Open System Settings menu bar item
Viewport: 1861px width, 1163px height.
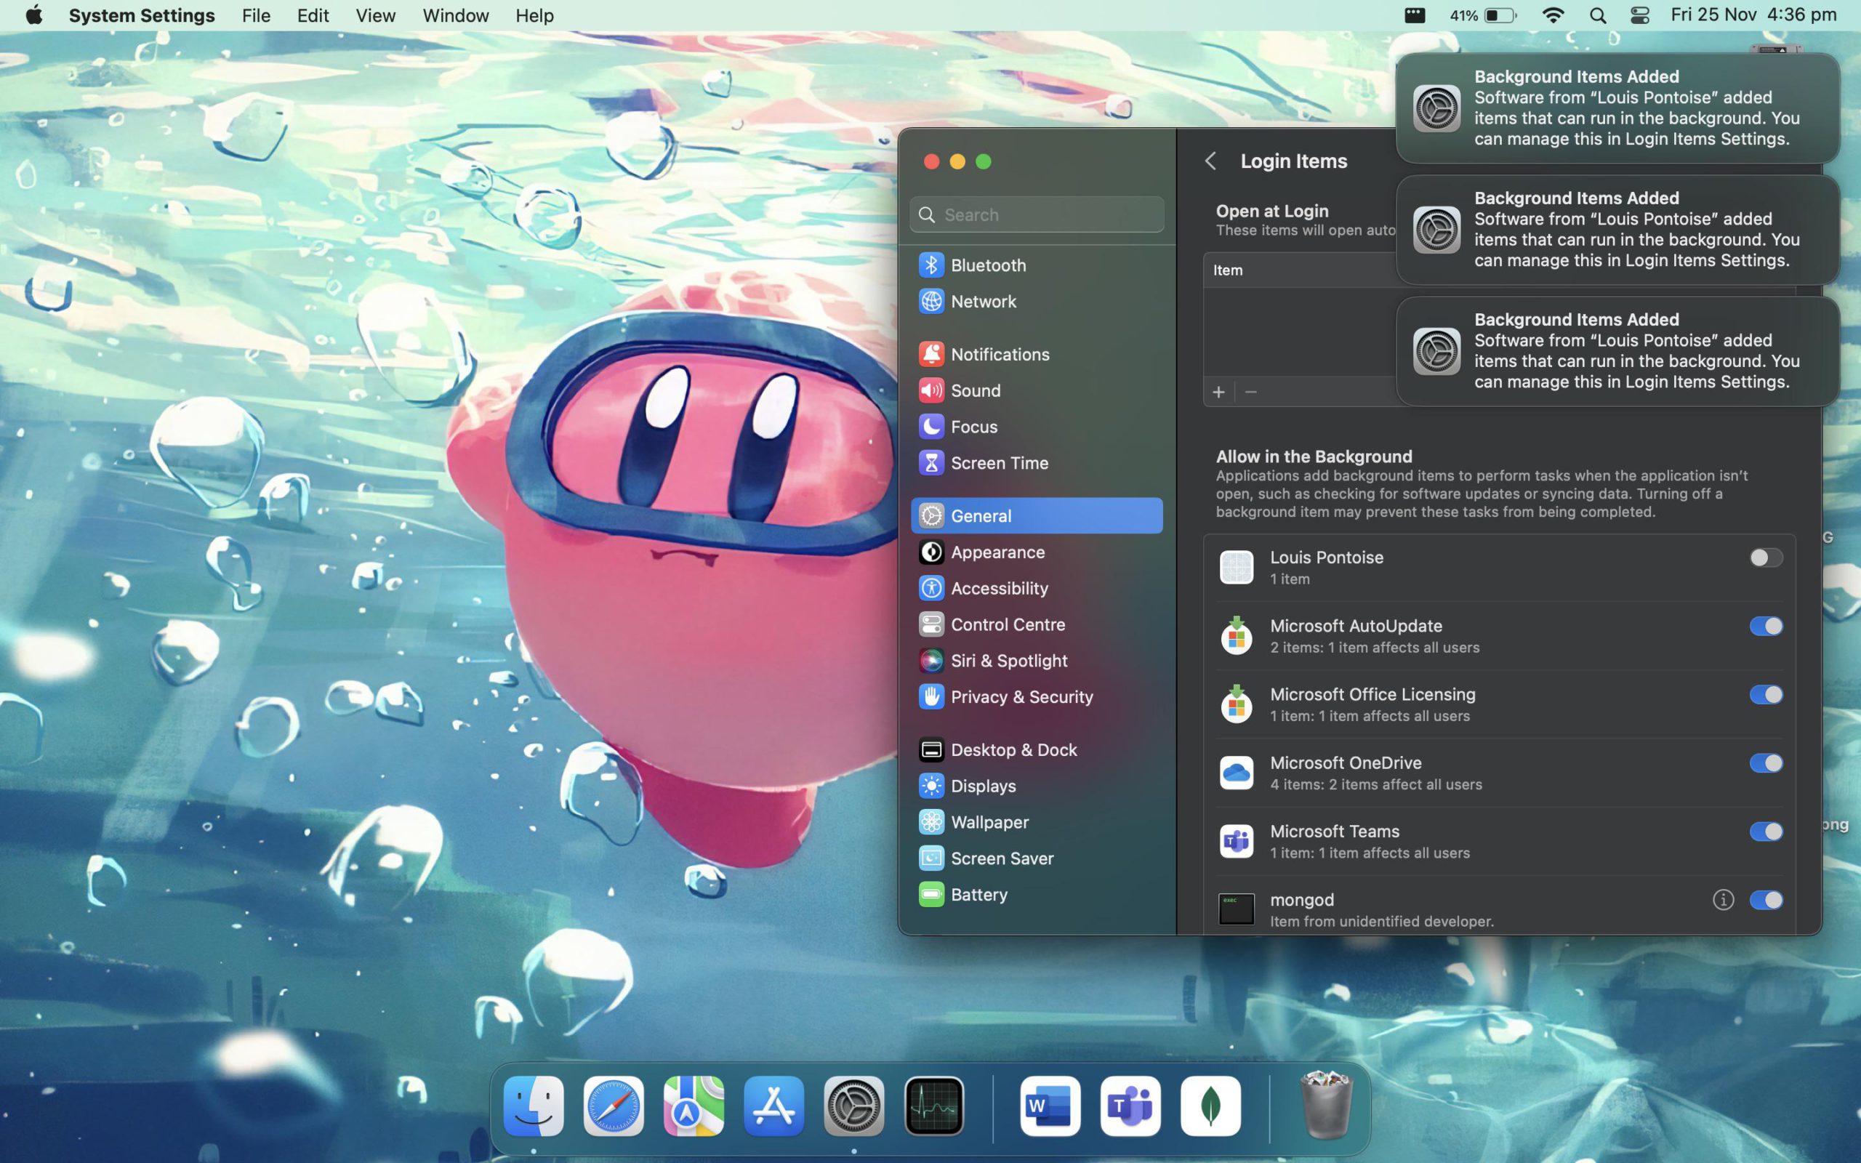click(x=142, y=15)
